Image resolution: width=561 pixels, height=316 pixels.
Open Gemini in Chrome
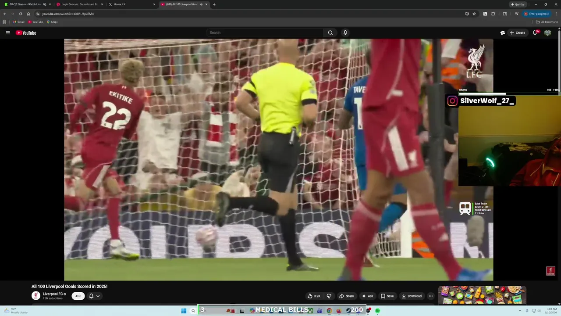pyautogui.click(x=518, y=4)
